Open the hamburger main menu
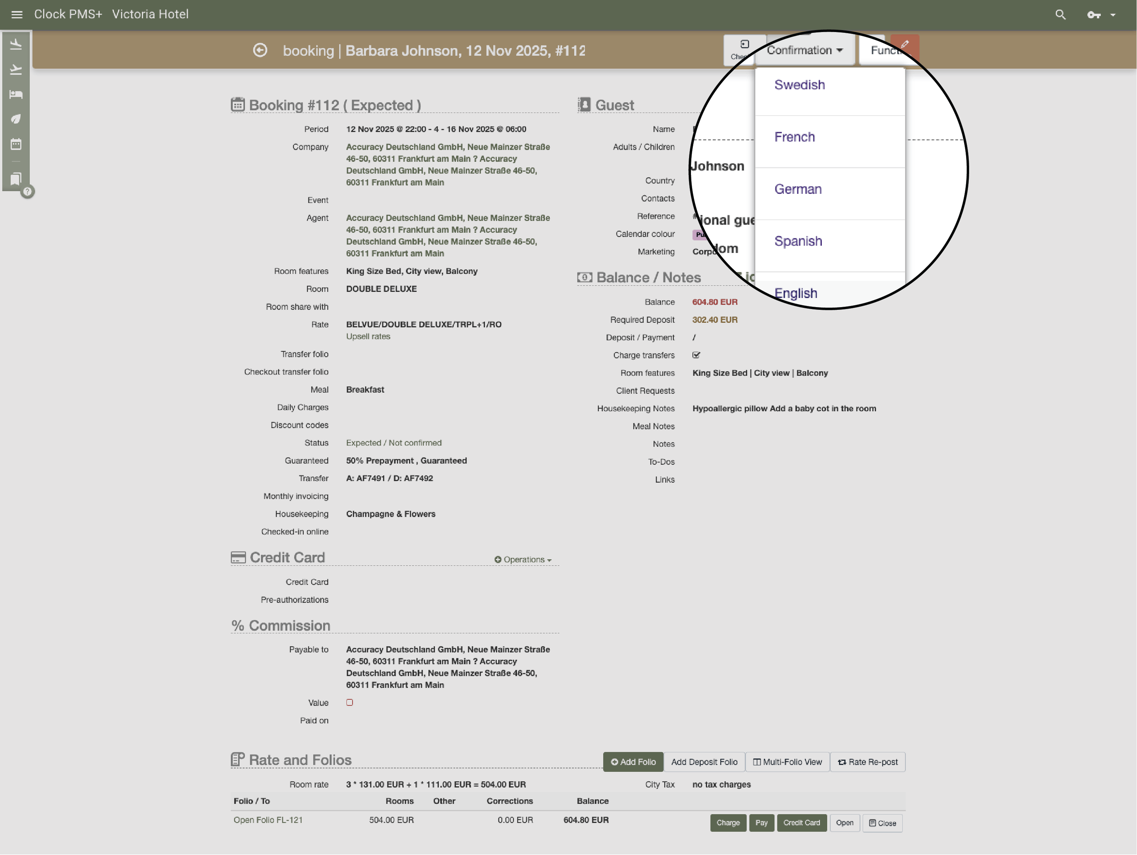The width and height of the screenshot is (1137, 855). pyautogui.click(x=16, y=14)
